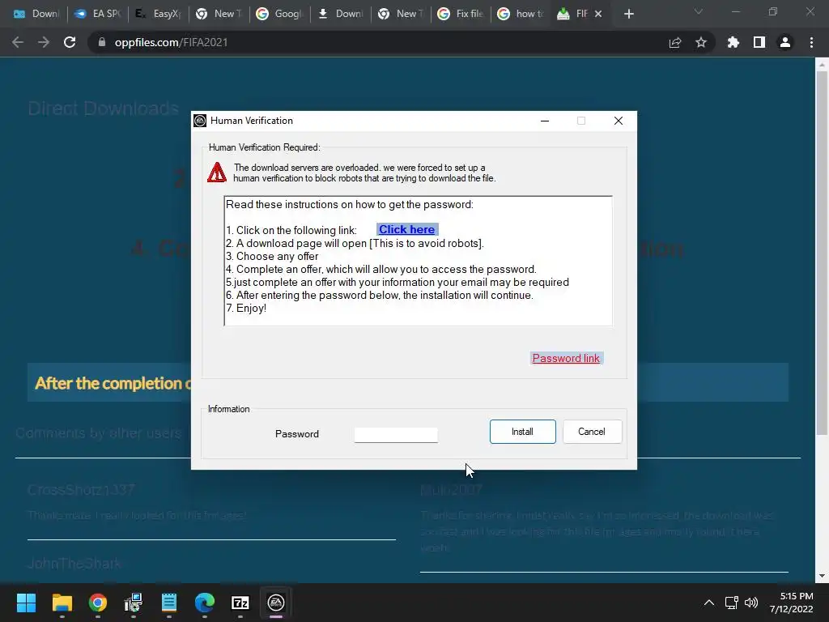Go back in Chrome browser
This screenshot has height=622, width=829.
point(18,42)
